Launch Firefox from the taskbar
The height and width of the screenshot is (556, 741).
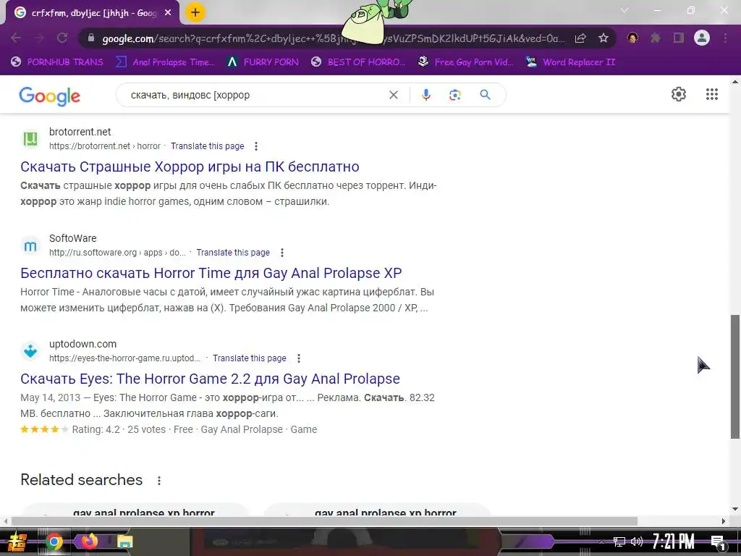(x=89, y=542)
